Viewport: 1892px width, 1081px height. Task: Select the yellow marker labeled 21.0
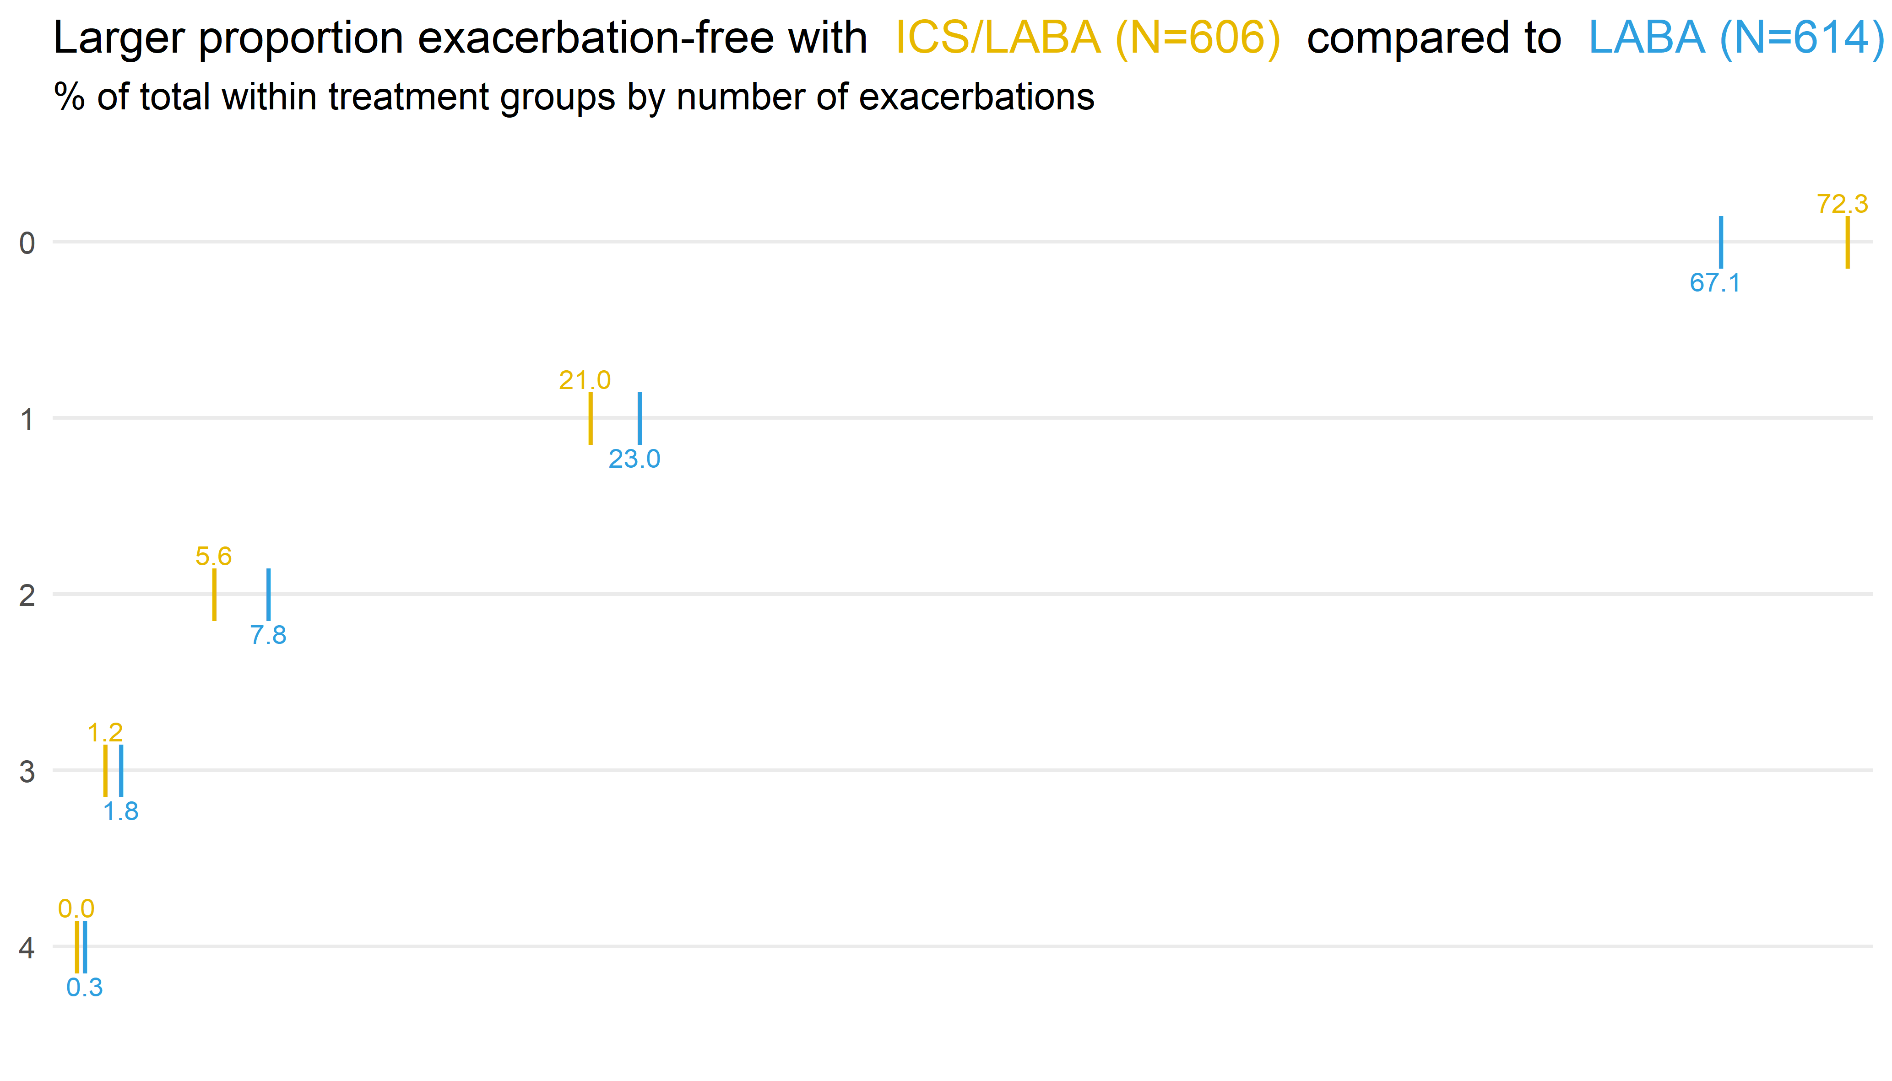(x=591, y=418)
